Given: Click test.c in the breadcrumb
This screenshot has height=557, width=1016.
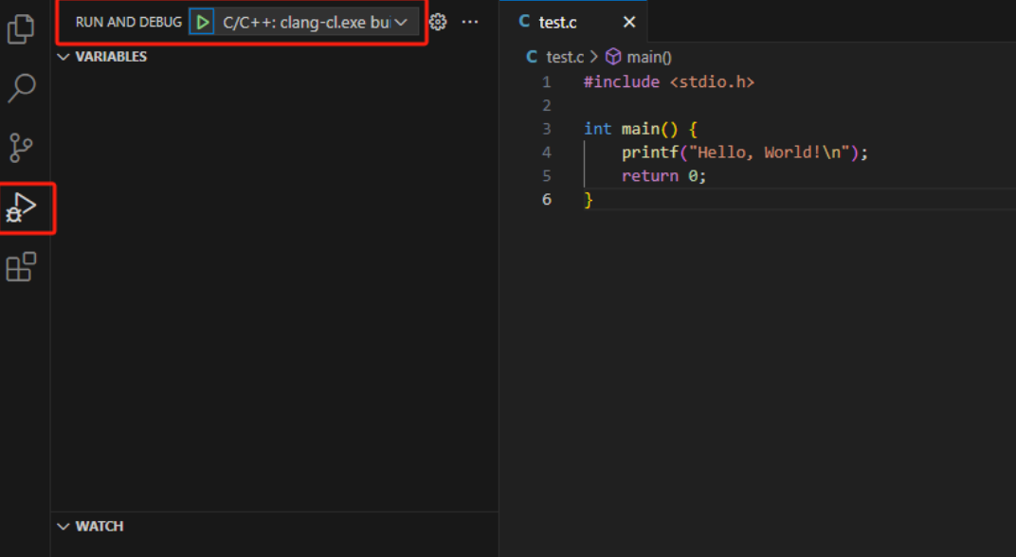Looking at the screenshot, I should (565, 57).
